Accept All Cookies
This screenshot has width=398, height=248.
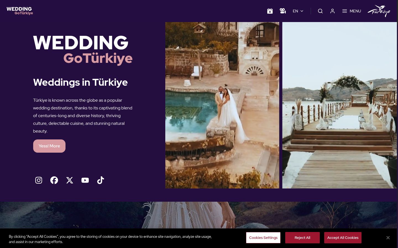tap(343, 238)
